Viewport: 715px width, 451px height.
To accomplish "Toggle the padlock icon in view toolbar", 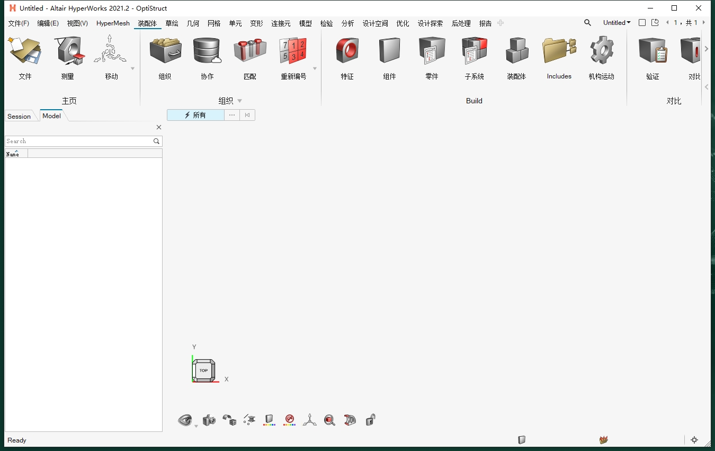I will click(370, 420).
